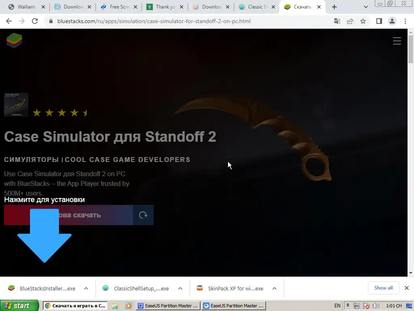
Task: Bookmark this page with the star
Action: pos(363,21)
